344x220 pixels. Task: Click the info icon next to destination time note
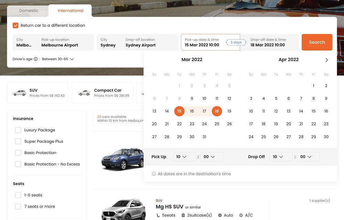(x=153, y=174)
